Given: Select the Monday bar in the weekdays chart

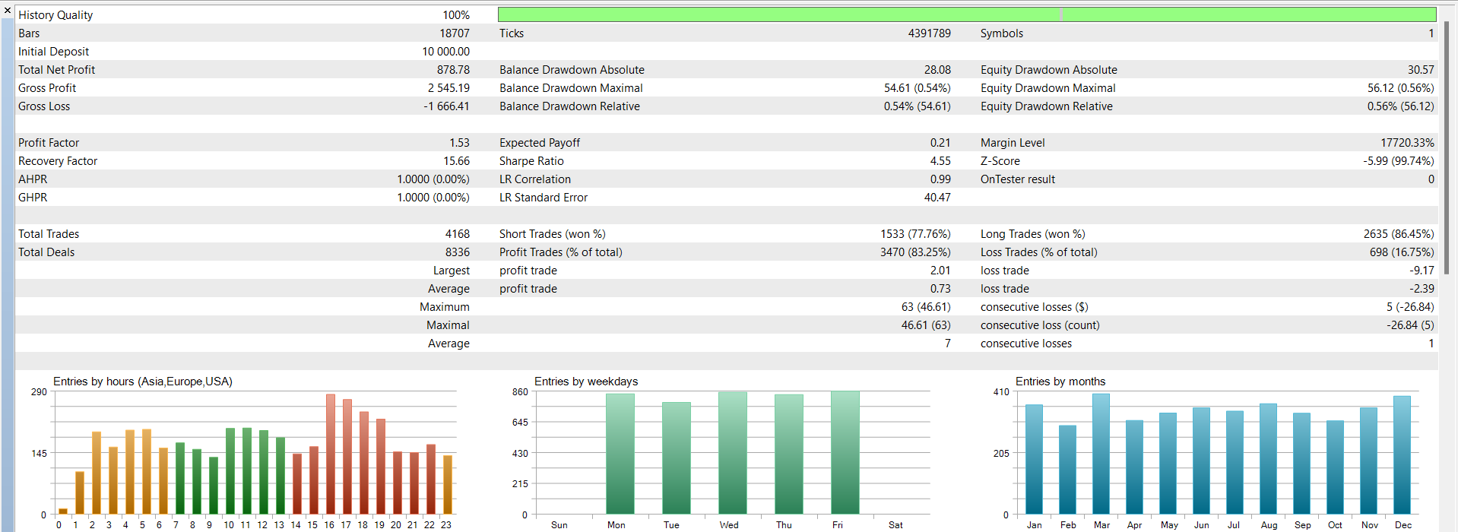Looking at the screenshot, I should (x=620, y=454).
